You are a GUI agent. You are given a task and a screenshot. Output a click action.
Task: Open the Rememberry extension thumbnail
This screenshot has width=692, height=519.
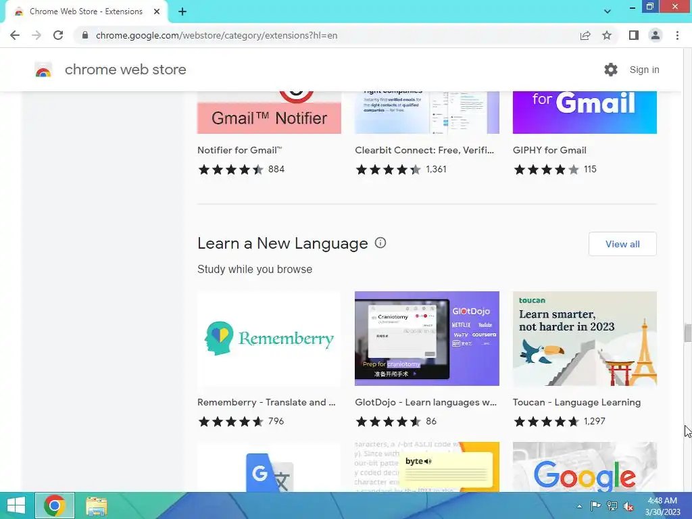click(269, 339)
